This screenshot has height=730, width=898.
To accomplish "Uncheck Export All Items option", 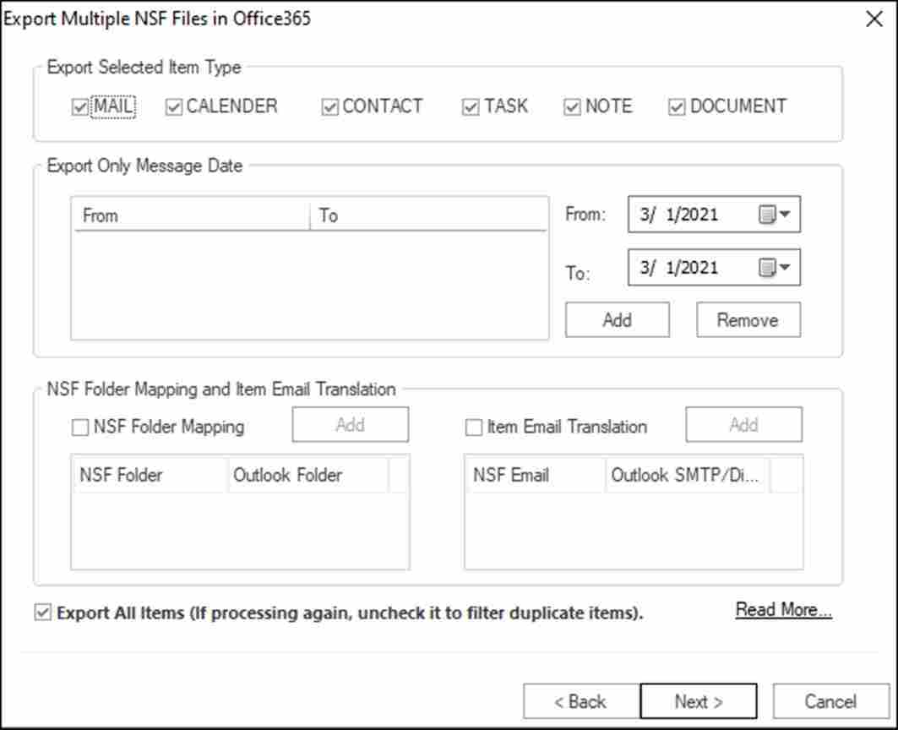I will [43, 613].
